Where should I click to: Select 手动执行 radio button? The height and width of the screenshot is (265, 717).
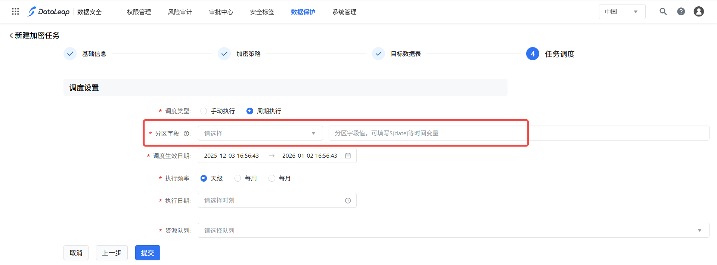(x=204, y=111)
